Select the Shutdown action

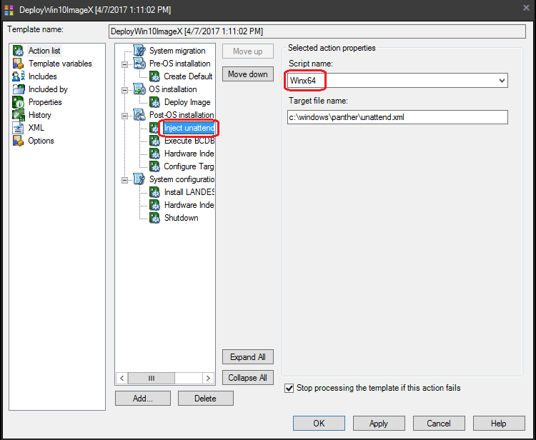click(x=182, y=218)
